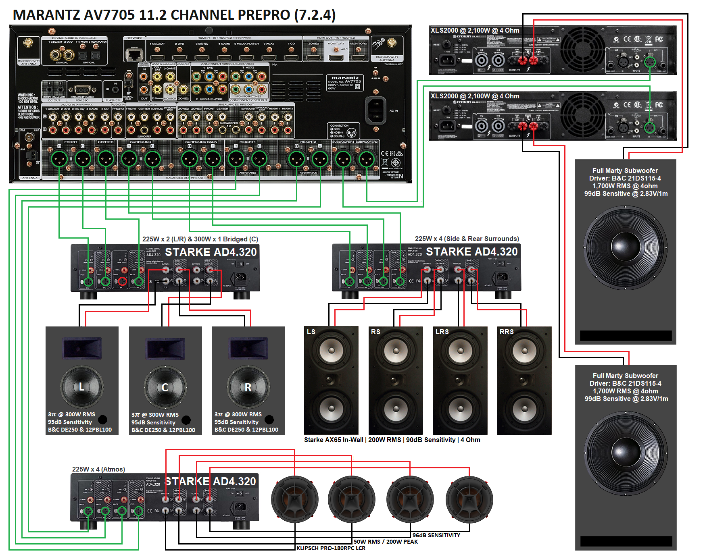The width and height of the screenshot is (705, 559).
Task: Click the RS-232C serial port
Action: tap(82, 90)
